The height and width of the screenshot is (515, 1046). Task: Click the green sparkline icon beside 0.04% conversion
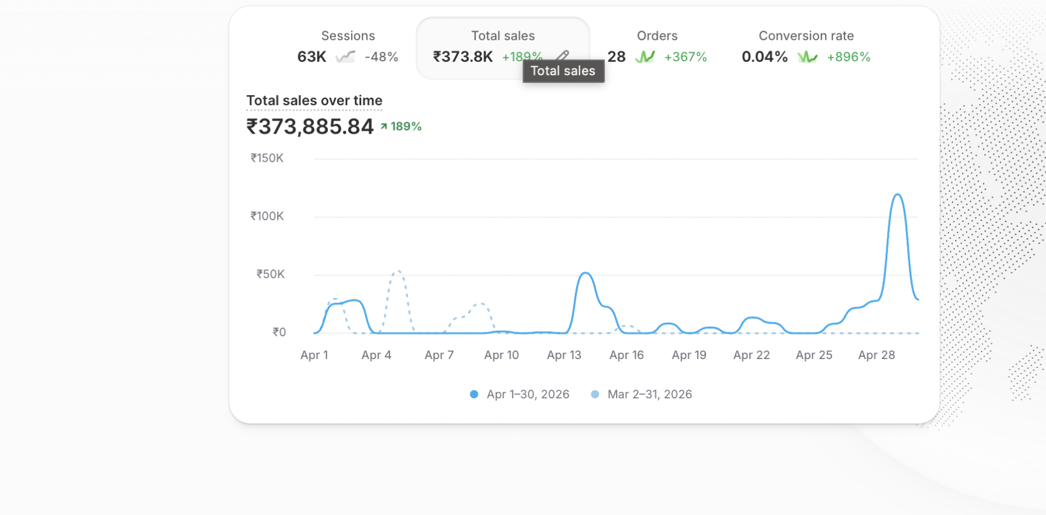[x=808, y=57]
